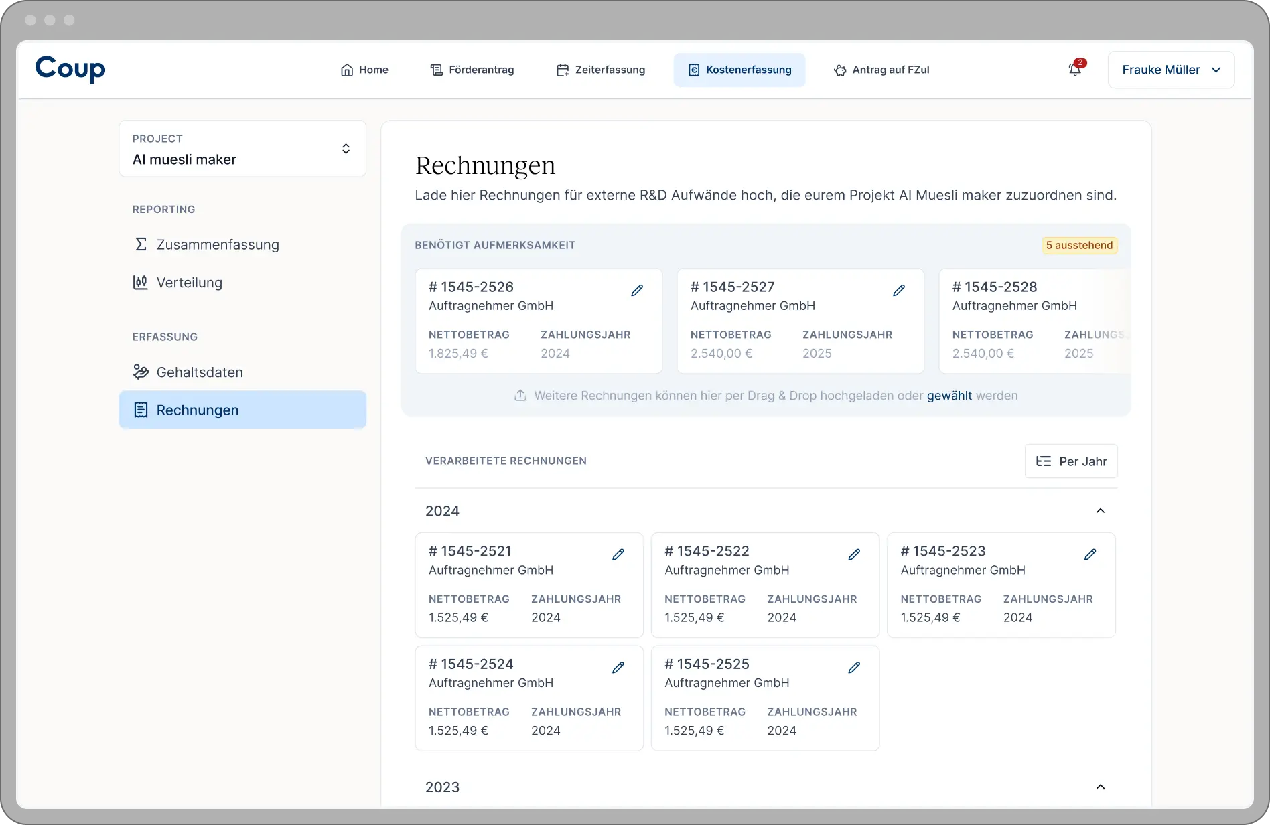Click invoice title # 1545-2521

[470, 551]
